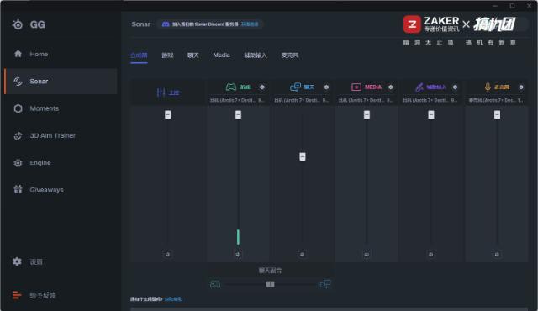Expand the Chat channel output device dropdown
Image resolution: width=538 pixels, height=311 pixels.
point(301,100)
